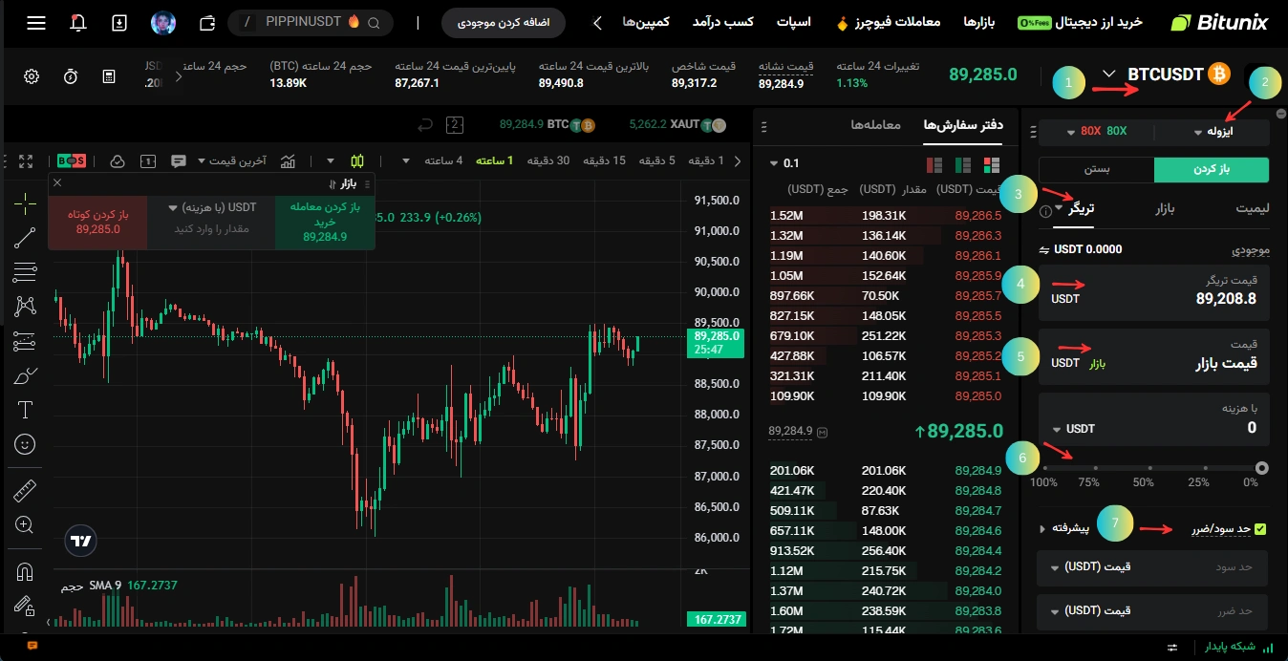Select the ruler measure tool
The height and width of the screenshot is (661, 1288).
tap(26, 491)
